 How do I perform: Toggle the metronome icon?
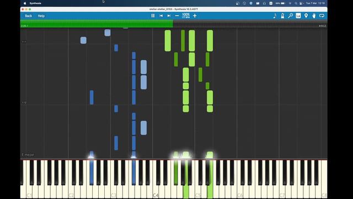pyautogui.click(x=282, y=16)
